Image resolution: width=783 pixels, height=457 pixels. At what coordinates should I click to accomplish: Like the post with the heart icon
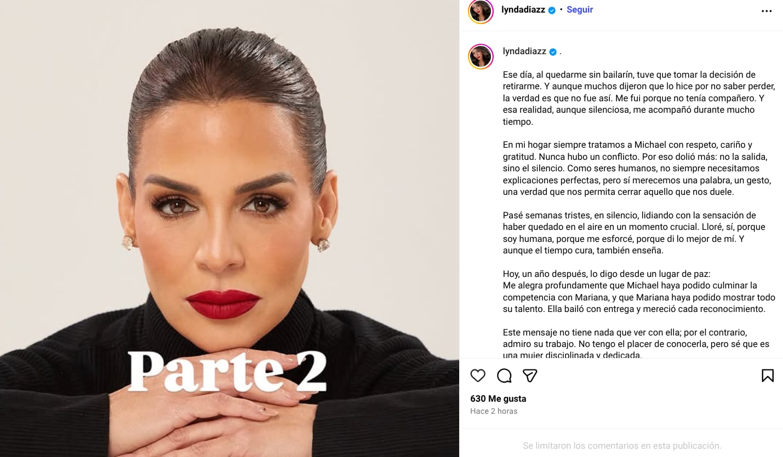pos(478,375)
